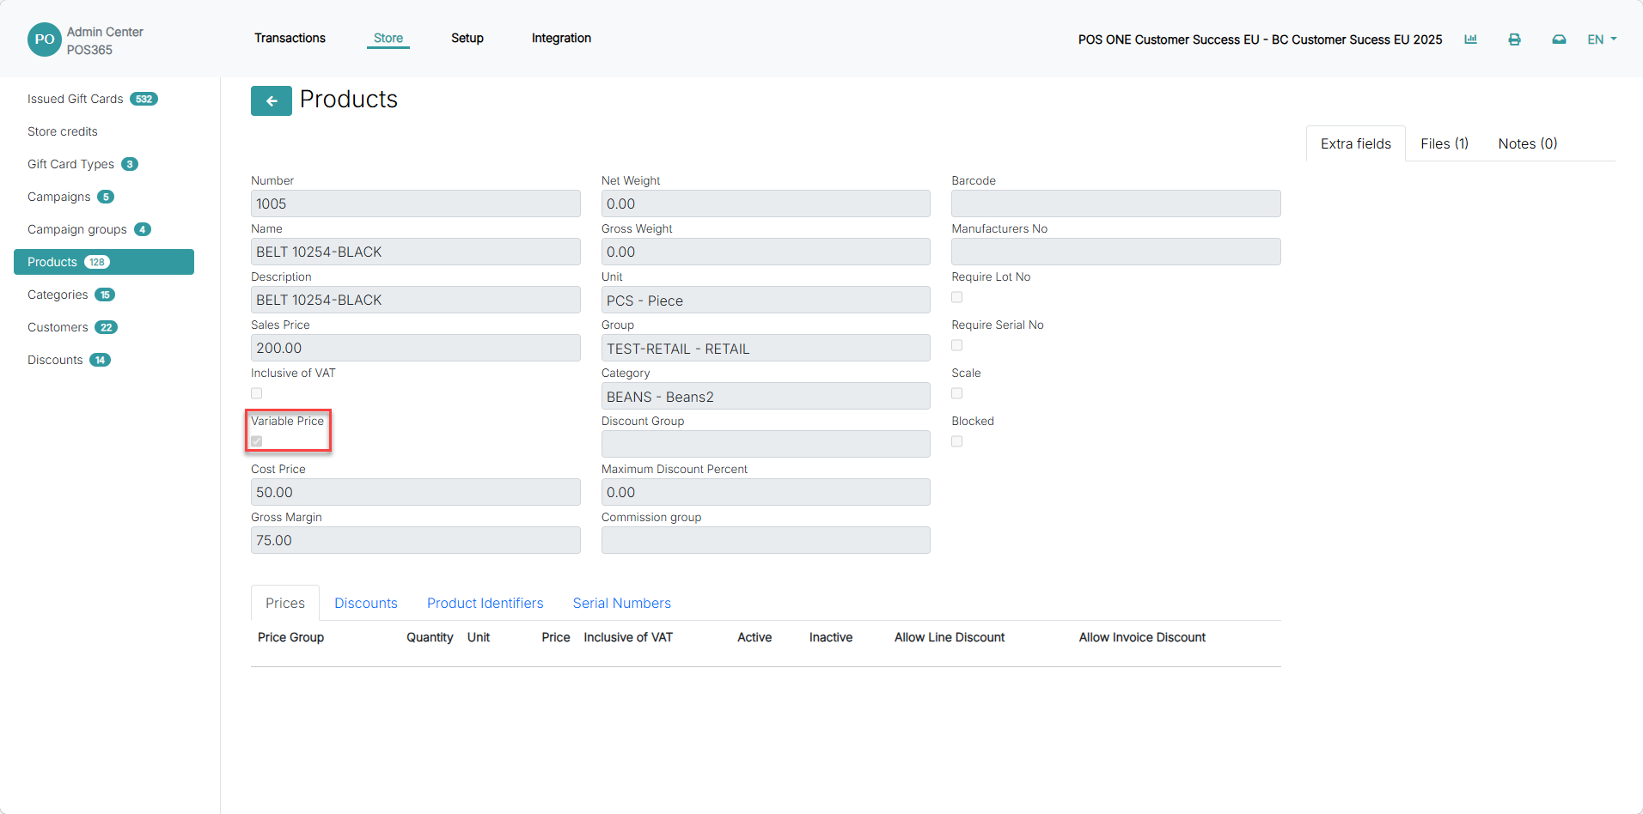Click the Maximum Discount Percent field

tap(766, 492)
